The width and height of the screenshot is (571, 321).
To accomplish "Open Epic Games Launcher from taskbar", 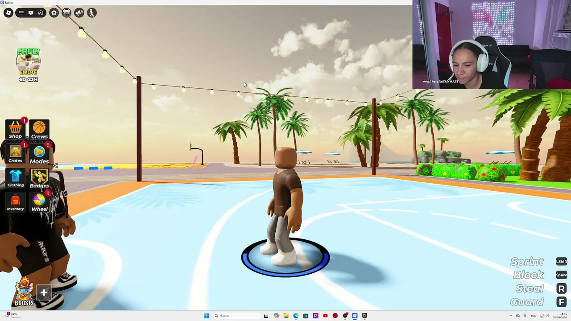I will coord(364,316).
